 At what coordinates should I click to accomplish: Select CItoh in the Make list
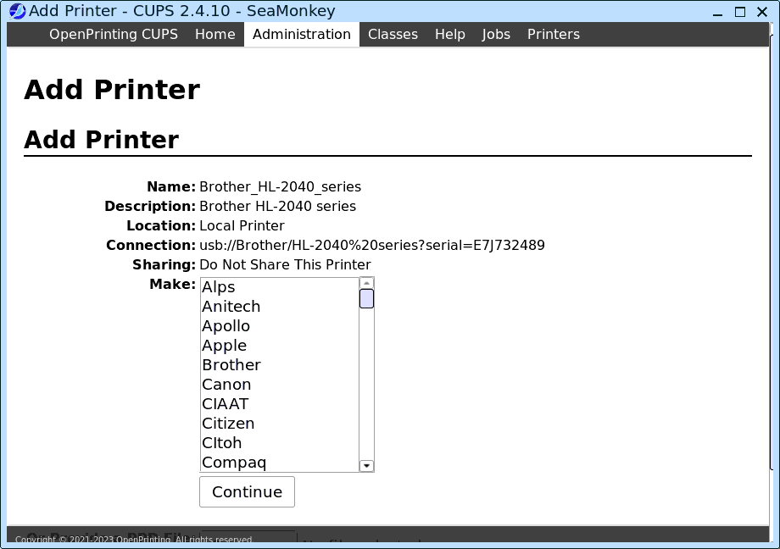(280, 442)
